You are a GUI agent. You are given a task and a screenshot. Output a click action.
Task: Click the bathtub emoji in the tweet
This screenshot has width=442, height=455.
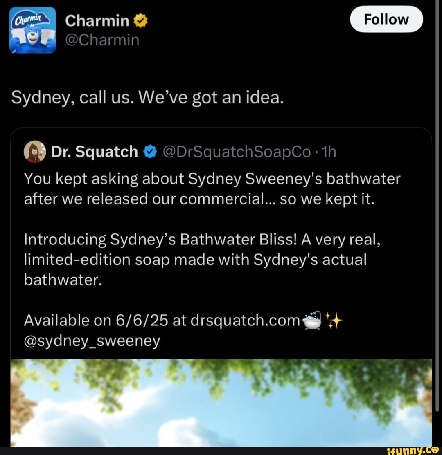click(x=311, y=321)
